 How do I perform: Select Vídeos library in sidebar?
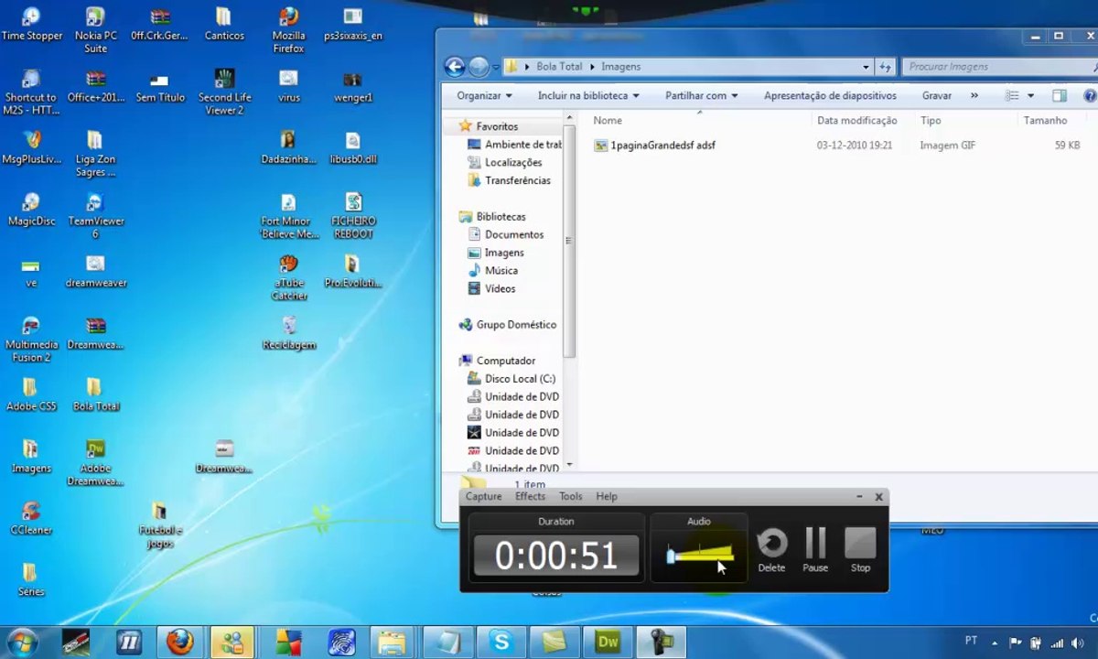click(x=491, y=288)
